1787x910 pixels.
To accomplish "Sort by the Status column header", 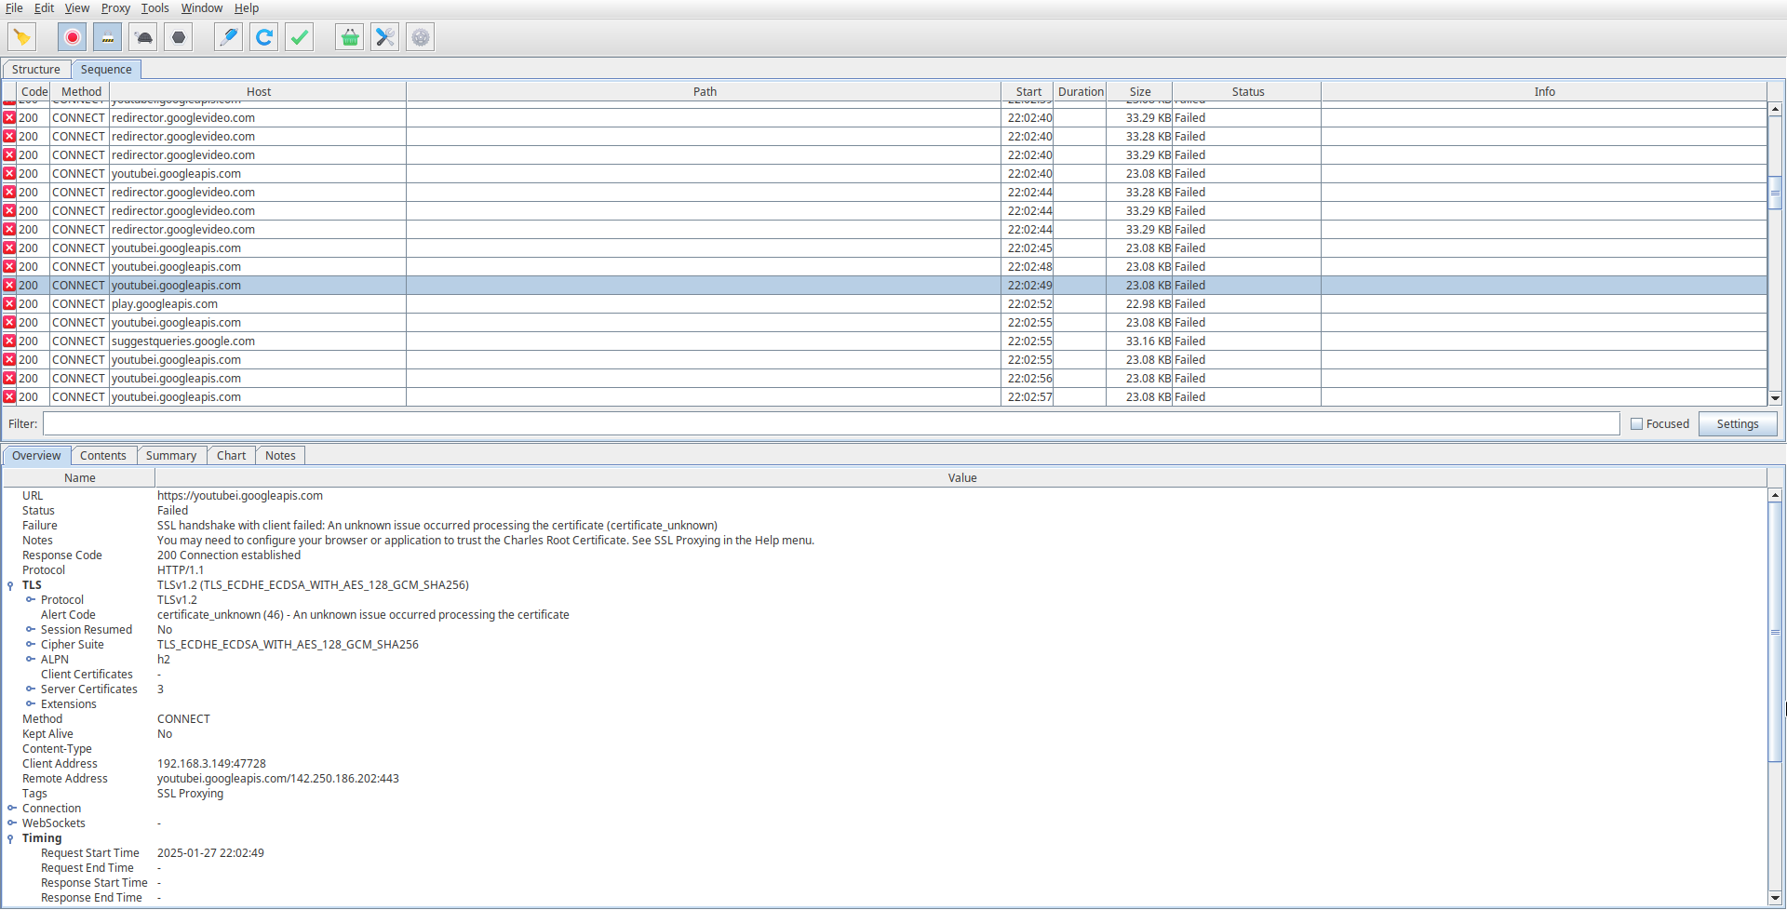I will (x=1247, y=92).
